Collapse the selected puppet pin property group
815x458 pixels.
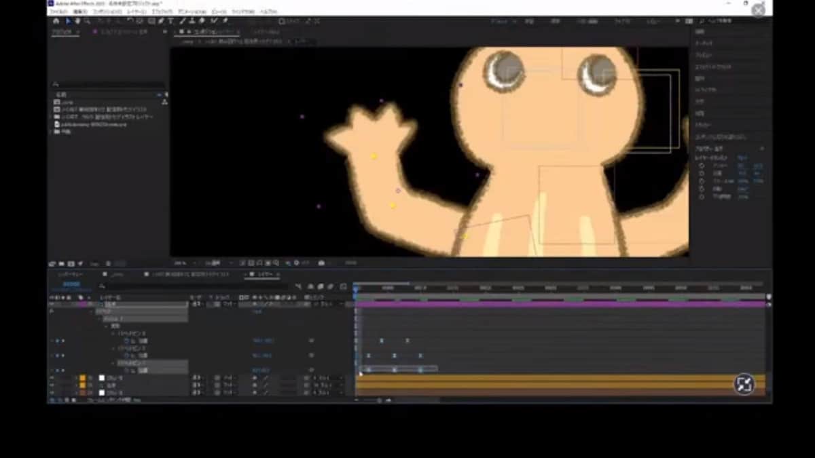113,363
